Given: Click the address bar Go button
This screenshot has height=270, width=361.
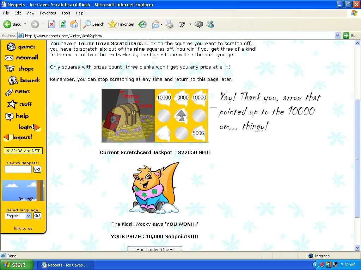Looking at the screenshot, I should click(x=349, y=36).
